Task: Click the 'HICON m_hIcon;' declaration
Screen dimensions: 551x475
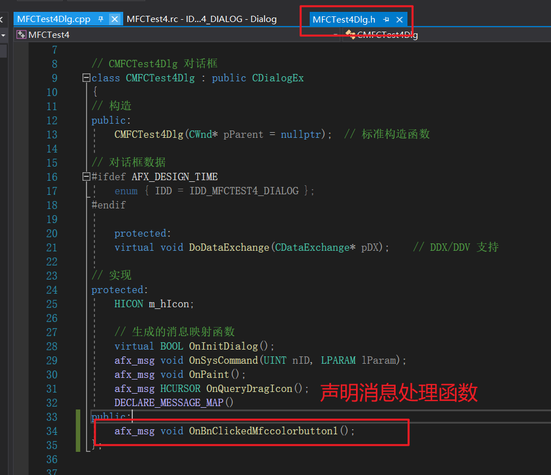Action: [154, 304]
